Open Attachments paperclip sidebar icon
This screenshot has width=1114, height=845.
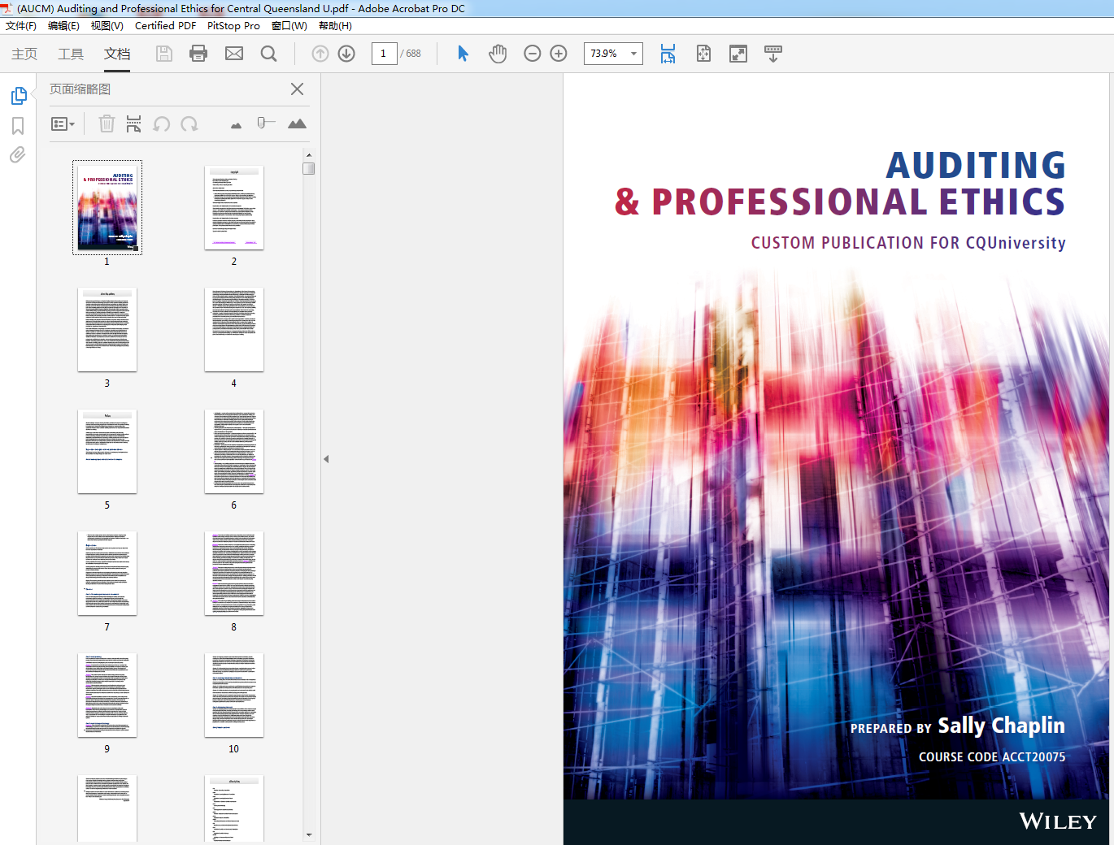click(18, 154)
